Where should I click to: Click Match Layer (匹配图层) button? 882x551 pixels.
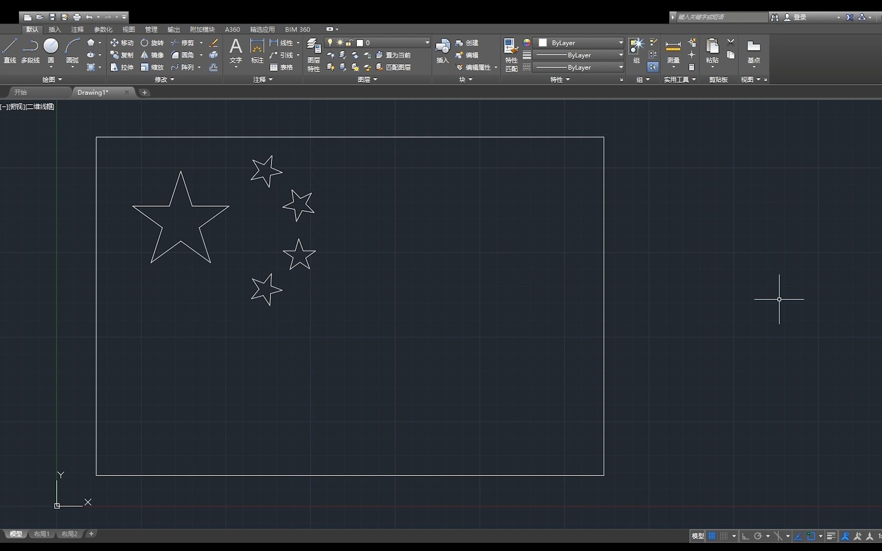tap(393, 67)
